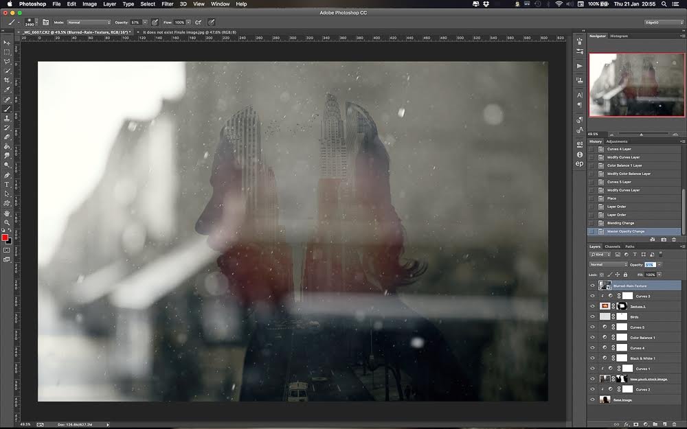
Task: Select the Clone Stamp tool
Action: point(7,118)
